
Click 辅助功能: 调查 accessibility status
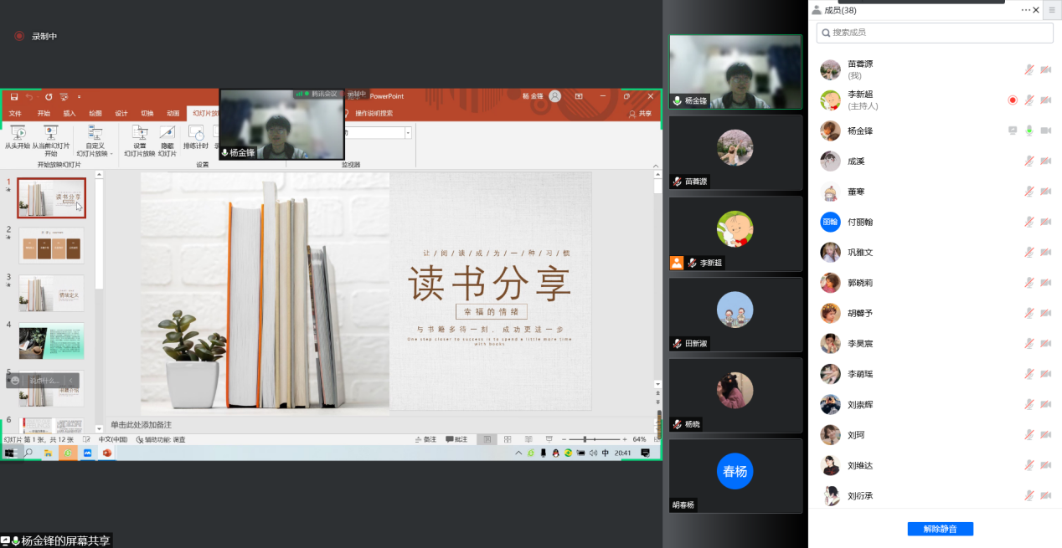(x=161, y=439)
